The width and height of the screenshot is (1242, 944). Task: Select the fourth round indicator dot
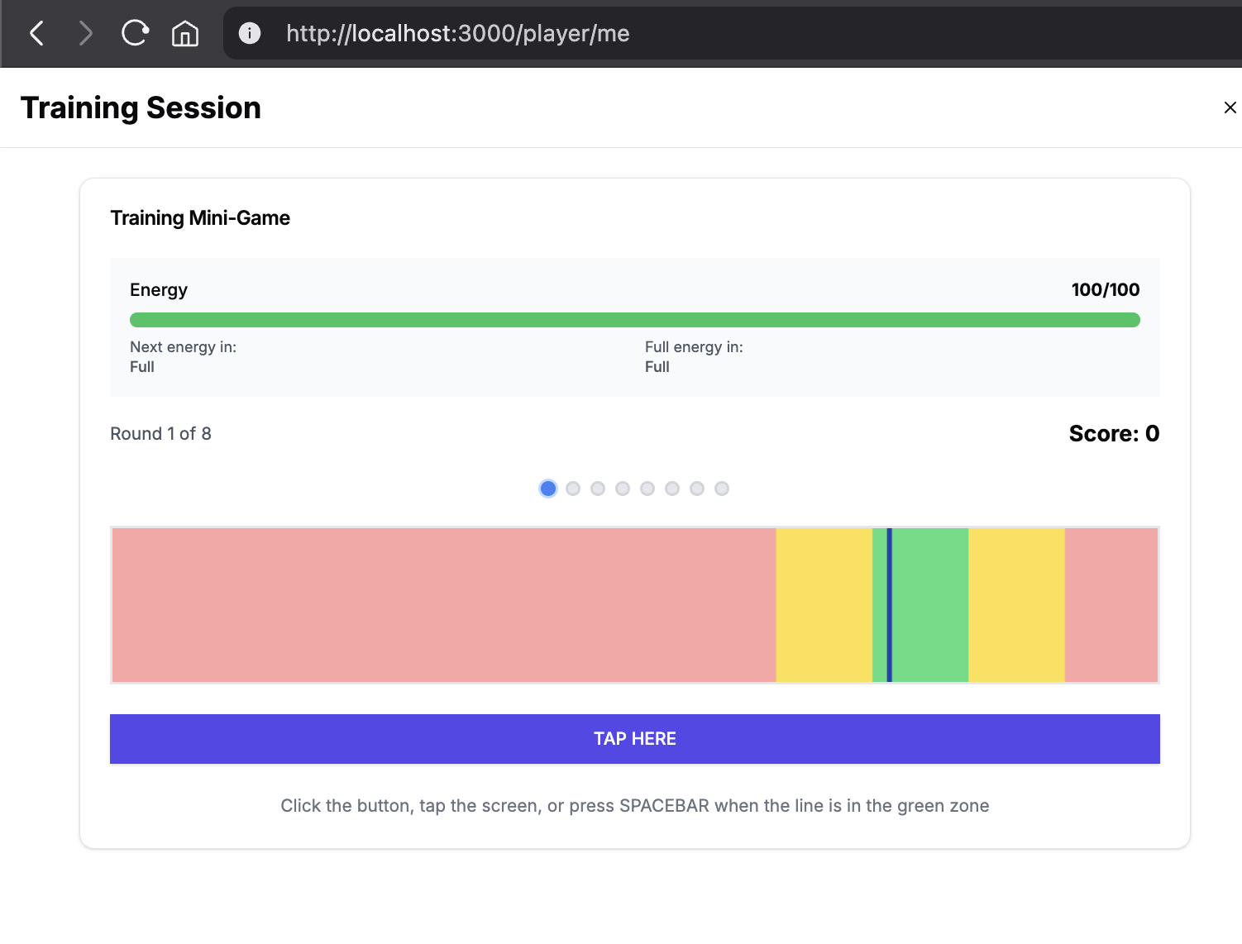[x=623, y=489]
